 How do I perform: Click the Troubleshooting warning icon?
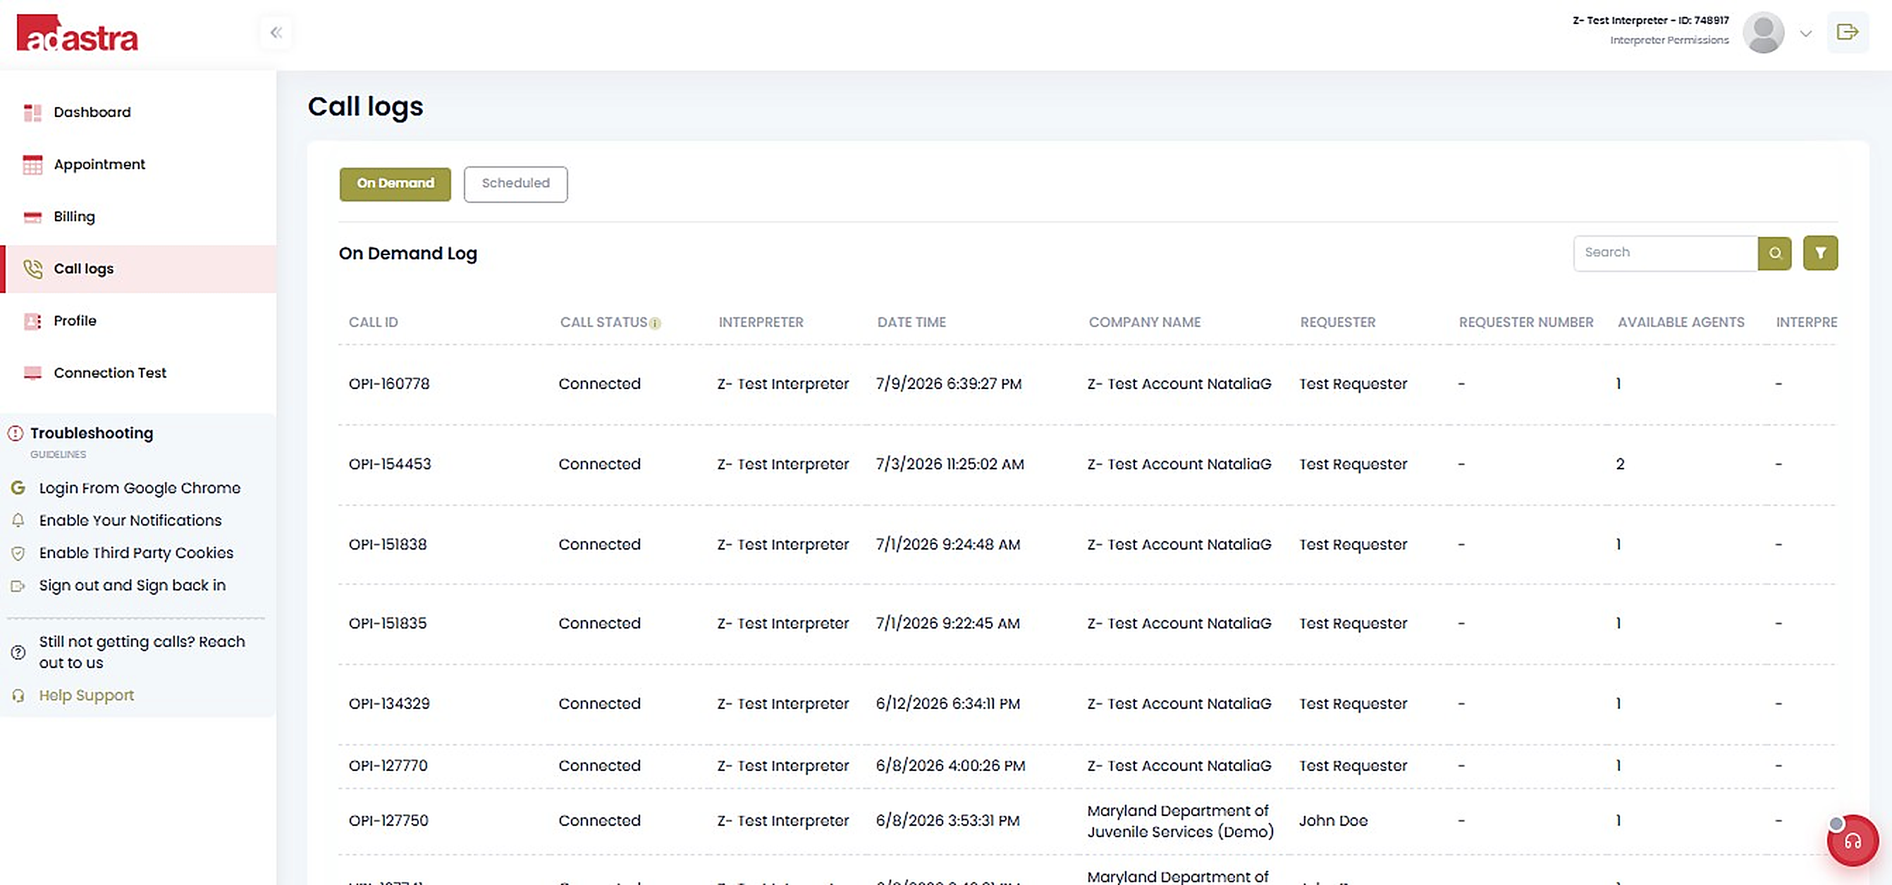point(16,433)
